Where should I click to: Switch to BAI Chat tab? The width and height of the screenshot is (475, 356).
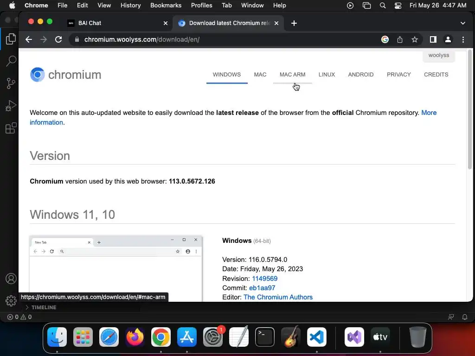coord(117,23)
